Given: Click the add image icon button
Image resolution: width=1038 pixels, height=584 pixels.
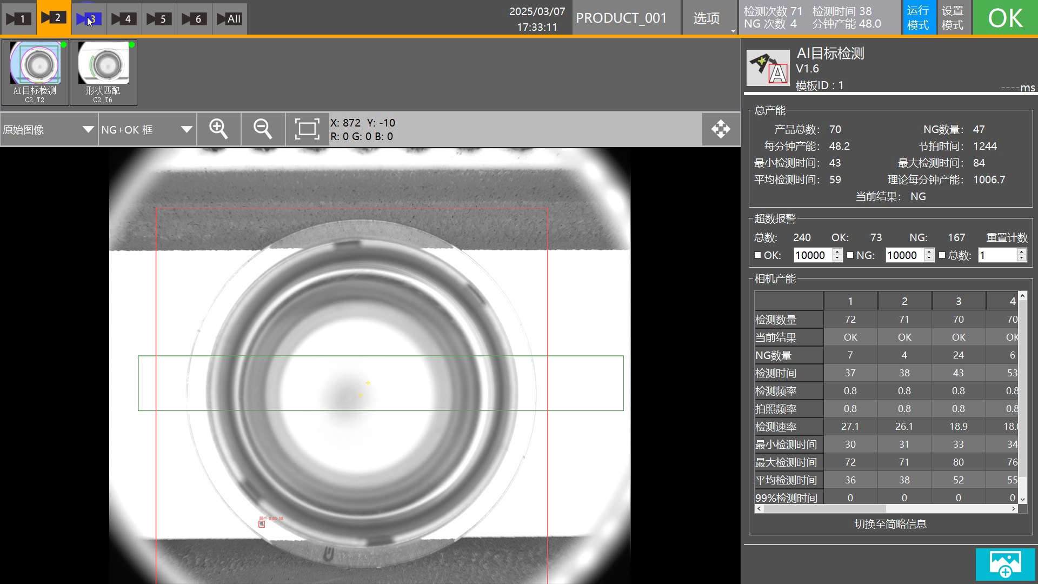Looking at the screenshot, I should tap(1005, 564).
